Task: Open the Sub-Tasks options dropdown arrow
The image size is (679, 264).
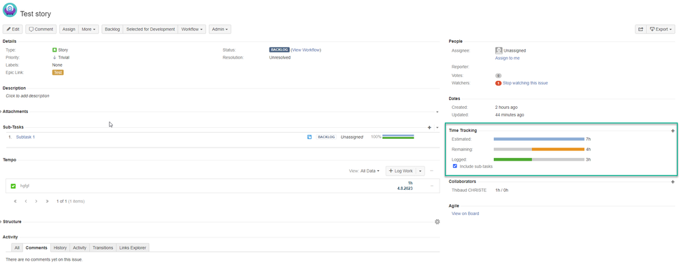Action: point(437,128)
